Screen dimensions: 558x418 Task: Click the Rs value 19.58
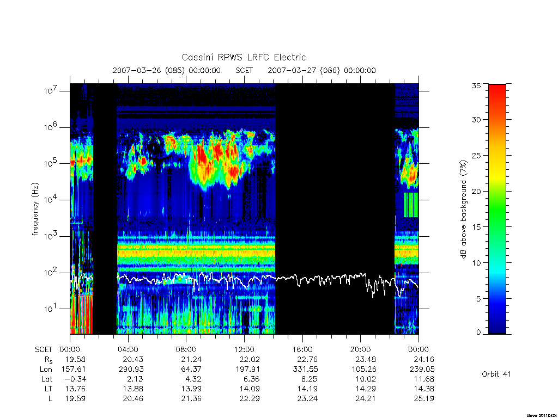(x=75, y=359)
